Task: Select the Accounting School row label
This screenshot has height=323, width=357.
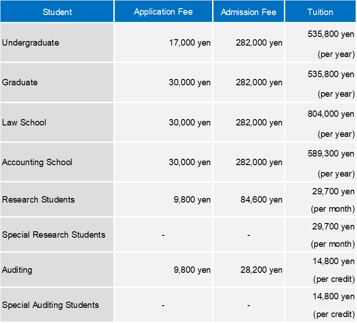Action: point(37,162)
